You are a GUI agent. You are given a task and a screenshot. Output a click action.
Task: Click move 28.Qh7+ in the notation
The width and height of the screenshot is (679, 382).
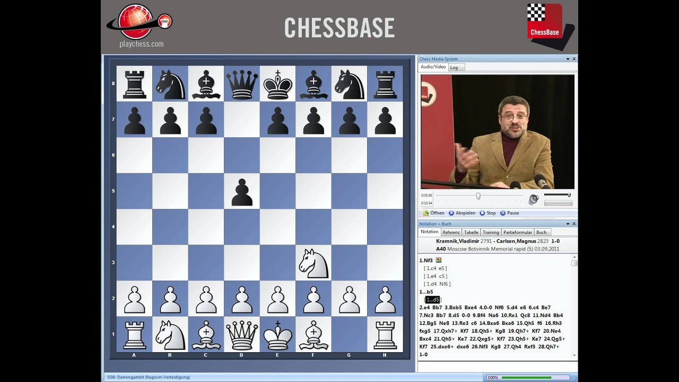coord(549,346)
